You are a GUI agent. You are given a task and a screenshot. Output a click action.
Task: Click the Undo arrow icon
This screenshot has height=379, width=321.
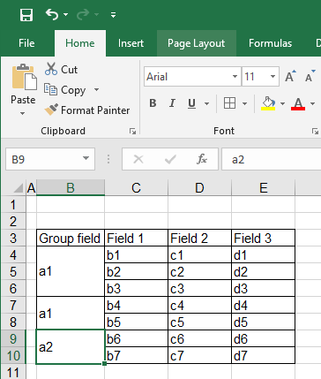[x=52, y=14]
